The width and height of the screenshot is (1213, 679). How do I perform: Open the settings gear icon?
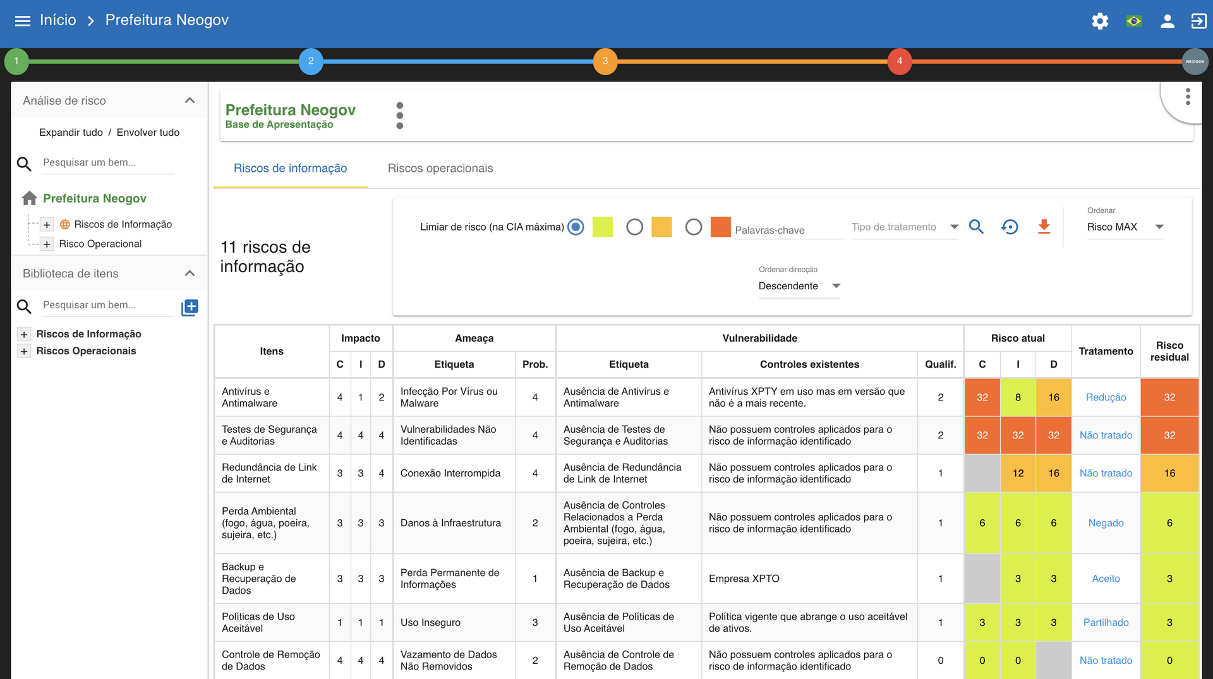pos(1100,21)
